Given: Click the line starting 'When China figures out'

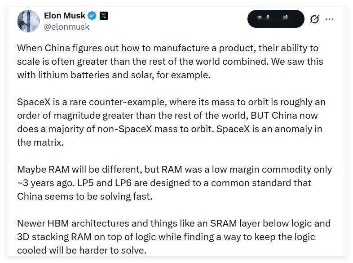Looking at the screenshot, I should [x=168, y=48].
